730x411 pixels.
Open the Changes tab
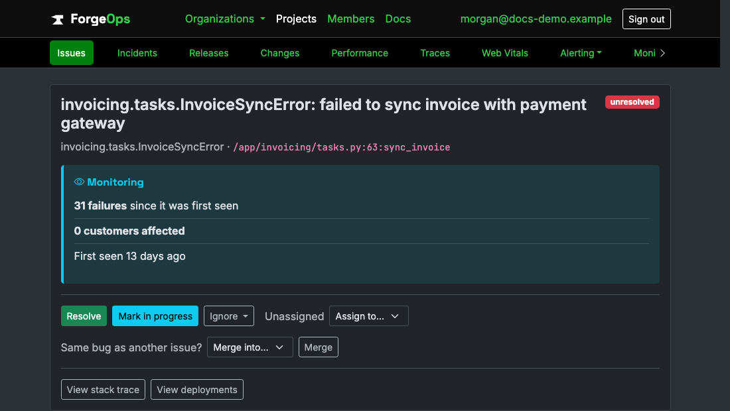tap(280, 53)
